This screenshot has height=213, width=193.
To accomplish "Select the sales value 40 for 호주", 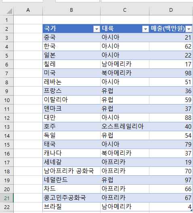I will [x=171, y=127].
